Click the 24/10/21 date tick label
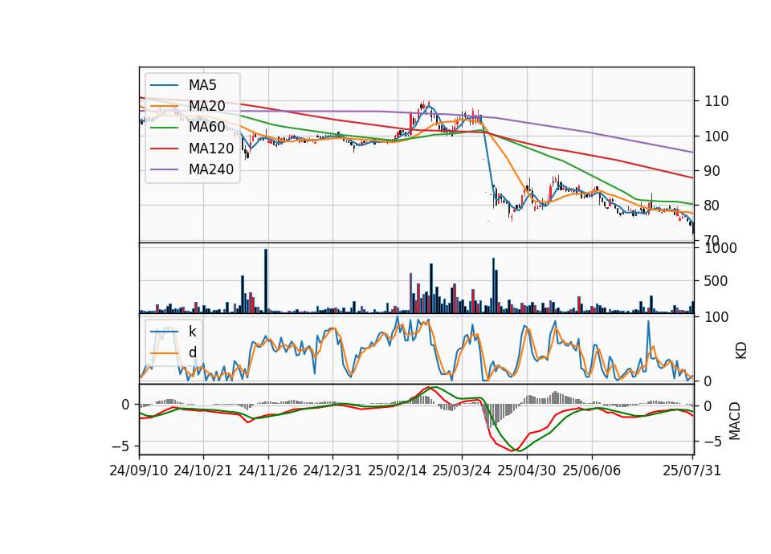Image resolution: width=771 pixels, height=554 pixels. click(202, 470)
